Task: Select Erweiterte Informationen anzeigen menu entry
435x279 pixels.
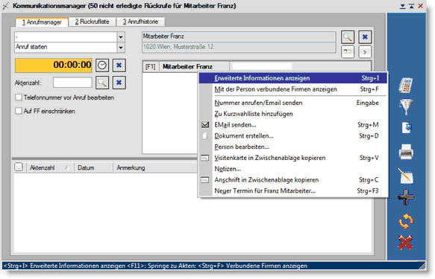Action: pos(293,78)
